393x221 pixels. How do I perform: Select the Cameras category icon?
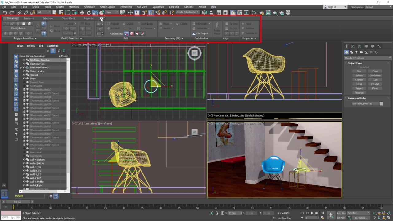coord(361,52)
